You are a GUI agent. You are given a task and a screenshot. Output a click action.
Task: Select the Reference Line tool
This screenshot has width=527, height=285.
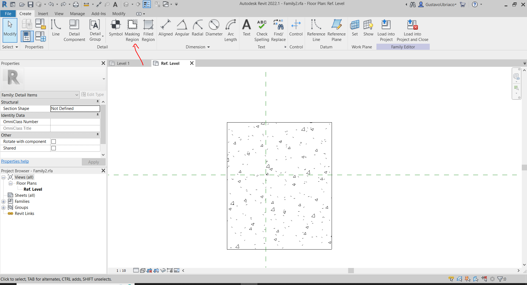point(316,30)
